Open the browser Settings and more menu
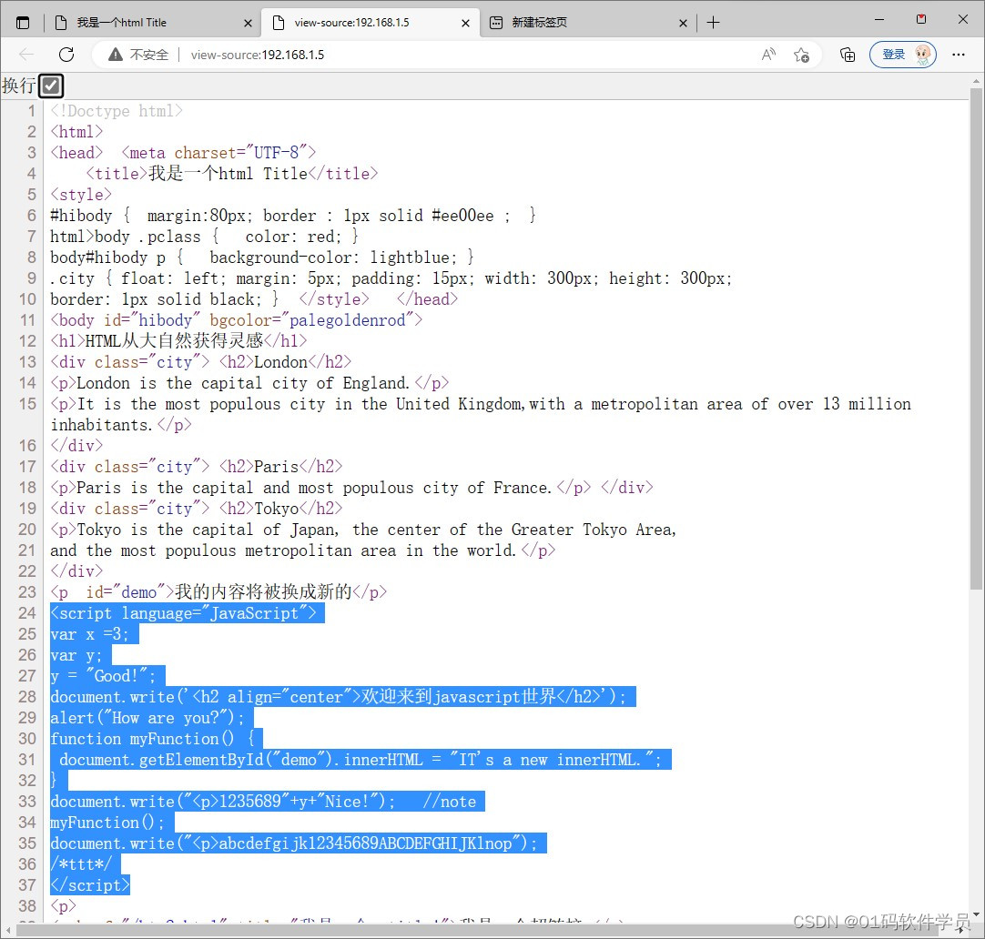 point(958,55)
